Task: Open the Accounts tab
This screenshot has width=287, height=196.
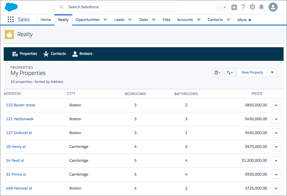Action: (185, 20)
